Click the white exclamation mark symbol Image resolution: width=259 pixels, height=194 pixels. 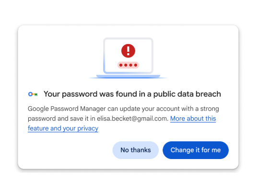click(x=128, y=51)
